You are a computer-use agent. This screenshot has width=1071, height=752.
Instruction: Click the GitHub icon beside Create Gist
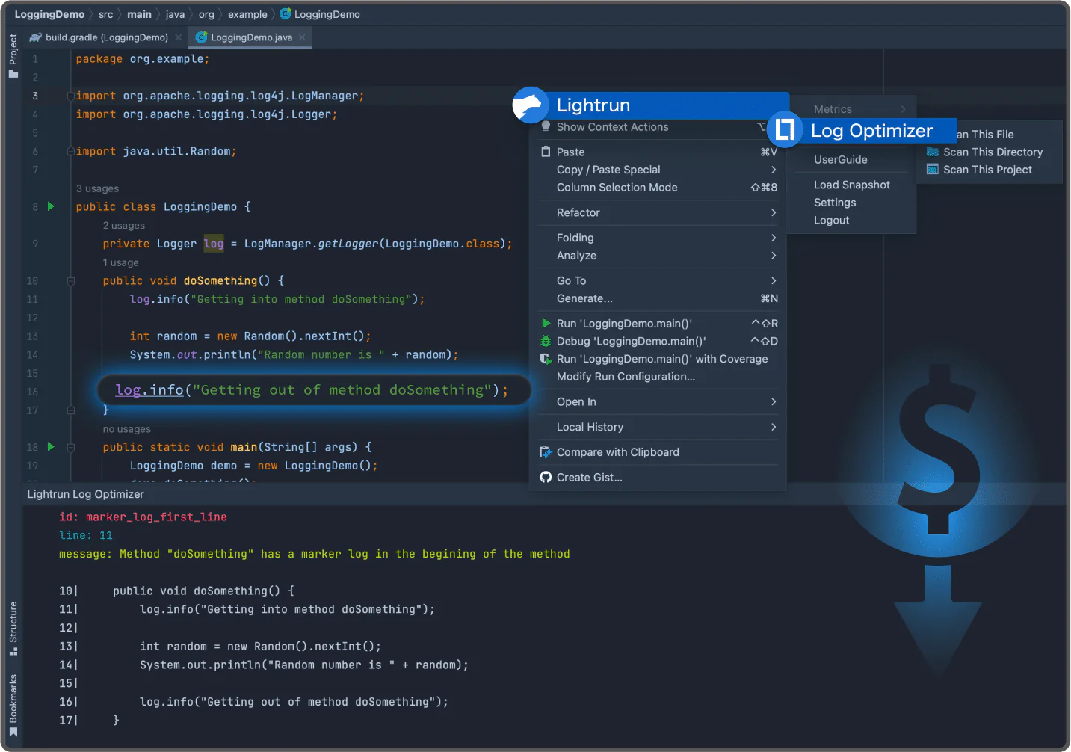tap(546, 477)
